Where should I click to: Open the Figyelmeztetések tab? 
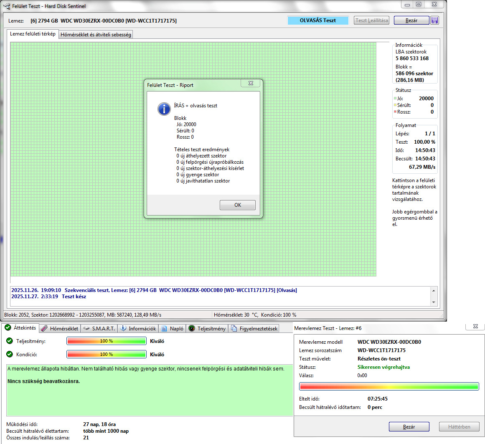coord(254,328)
